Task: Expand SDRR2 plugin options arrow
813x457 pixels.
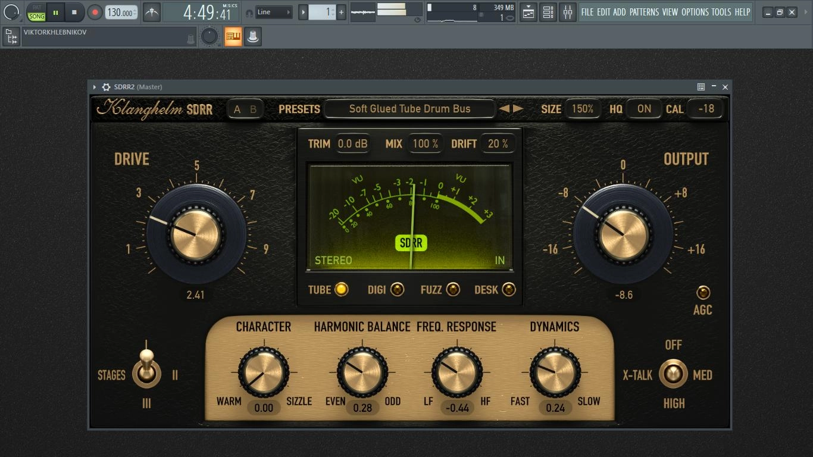Action: (x=94, y=87)
